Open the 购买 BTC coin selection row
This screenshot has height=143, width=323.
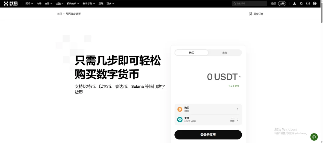tap(208, 109)
